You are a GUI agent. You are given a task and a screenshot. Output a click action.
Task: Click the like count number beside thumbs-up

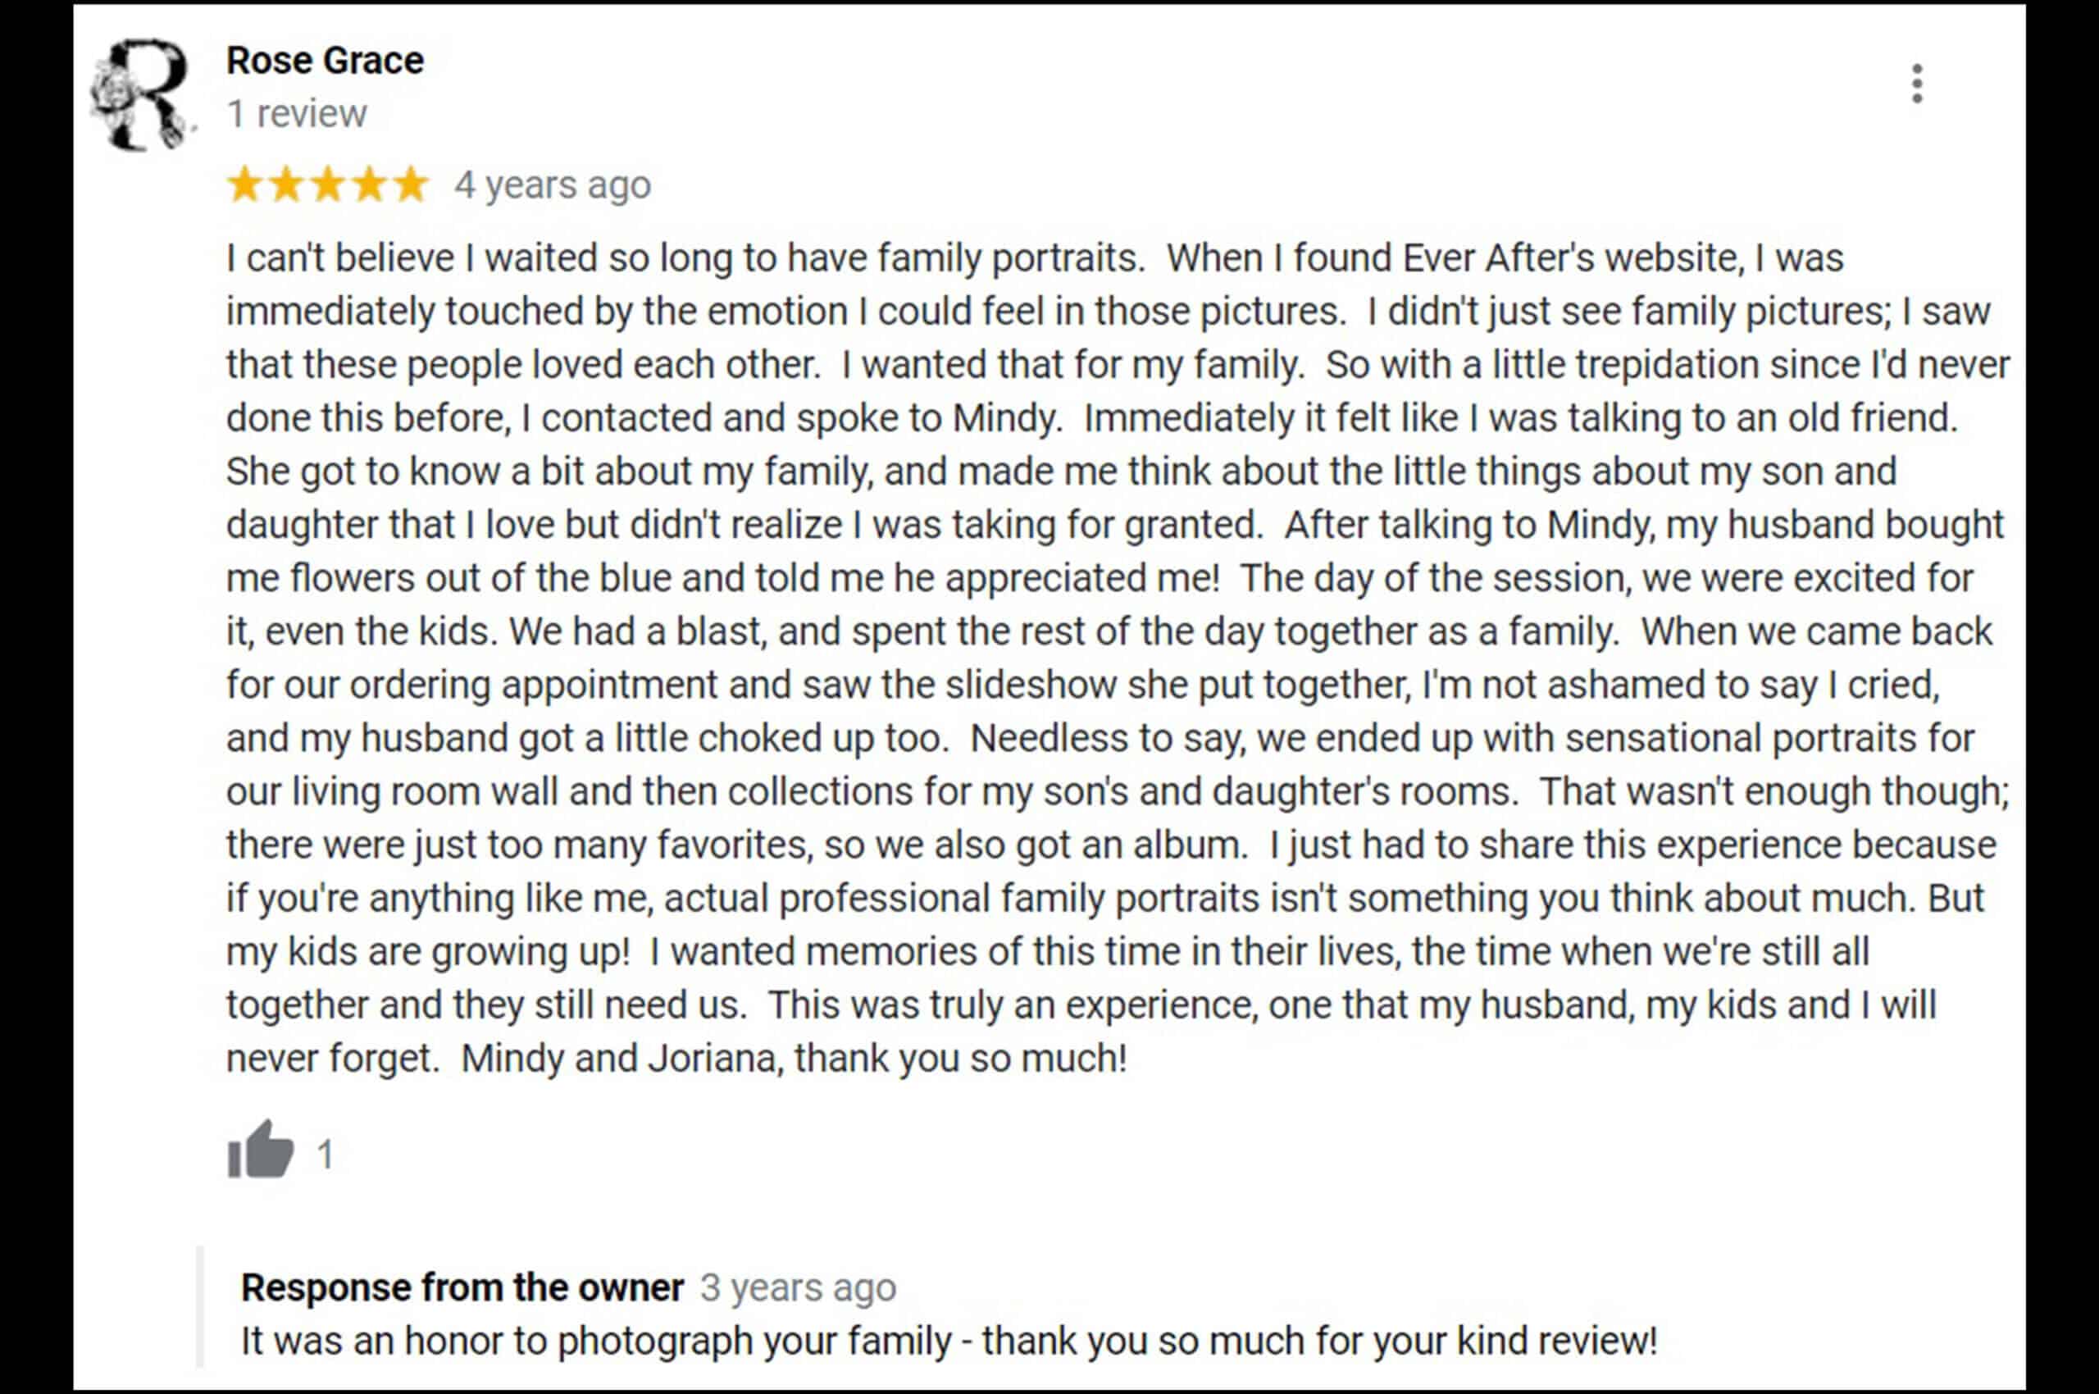coord(326,1154)
